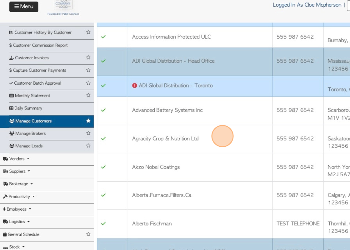Click checkmark in ADI Head Office row
The image size is (350, 250).
pos(103,61)
